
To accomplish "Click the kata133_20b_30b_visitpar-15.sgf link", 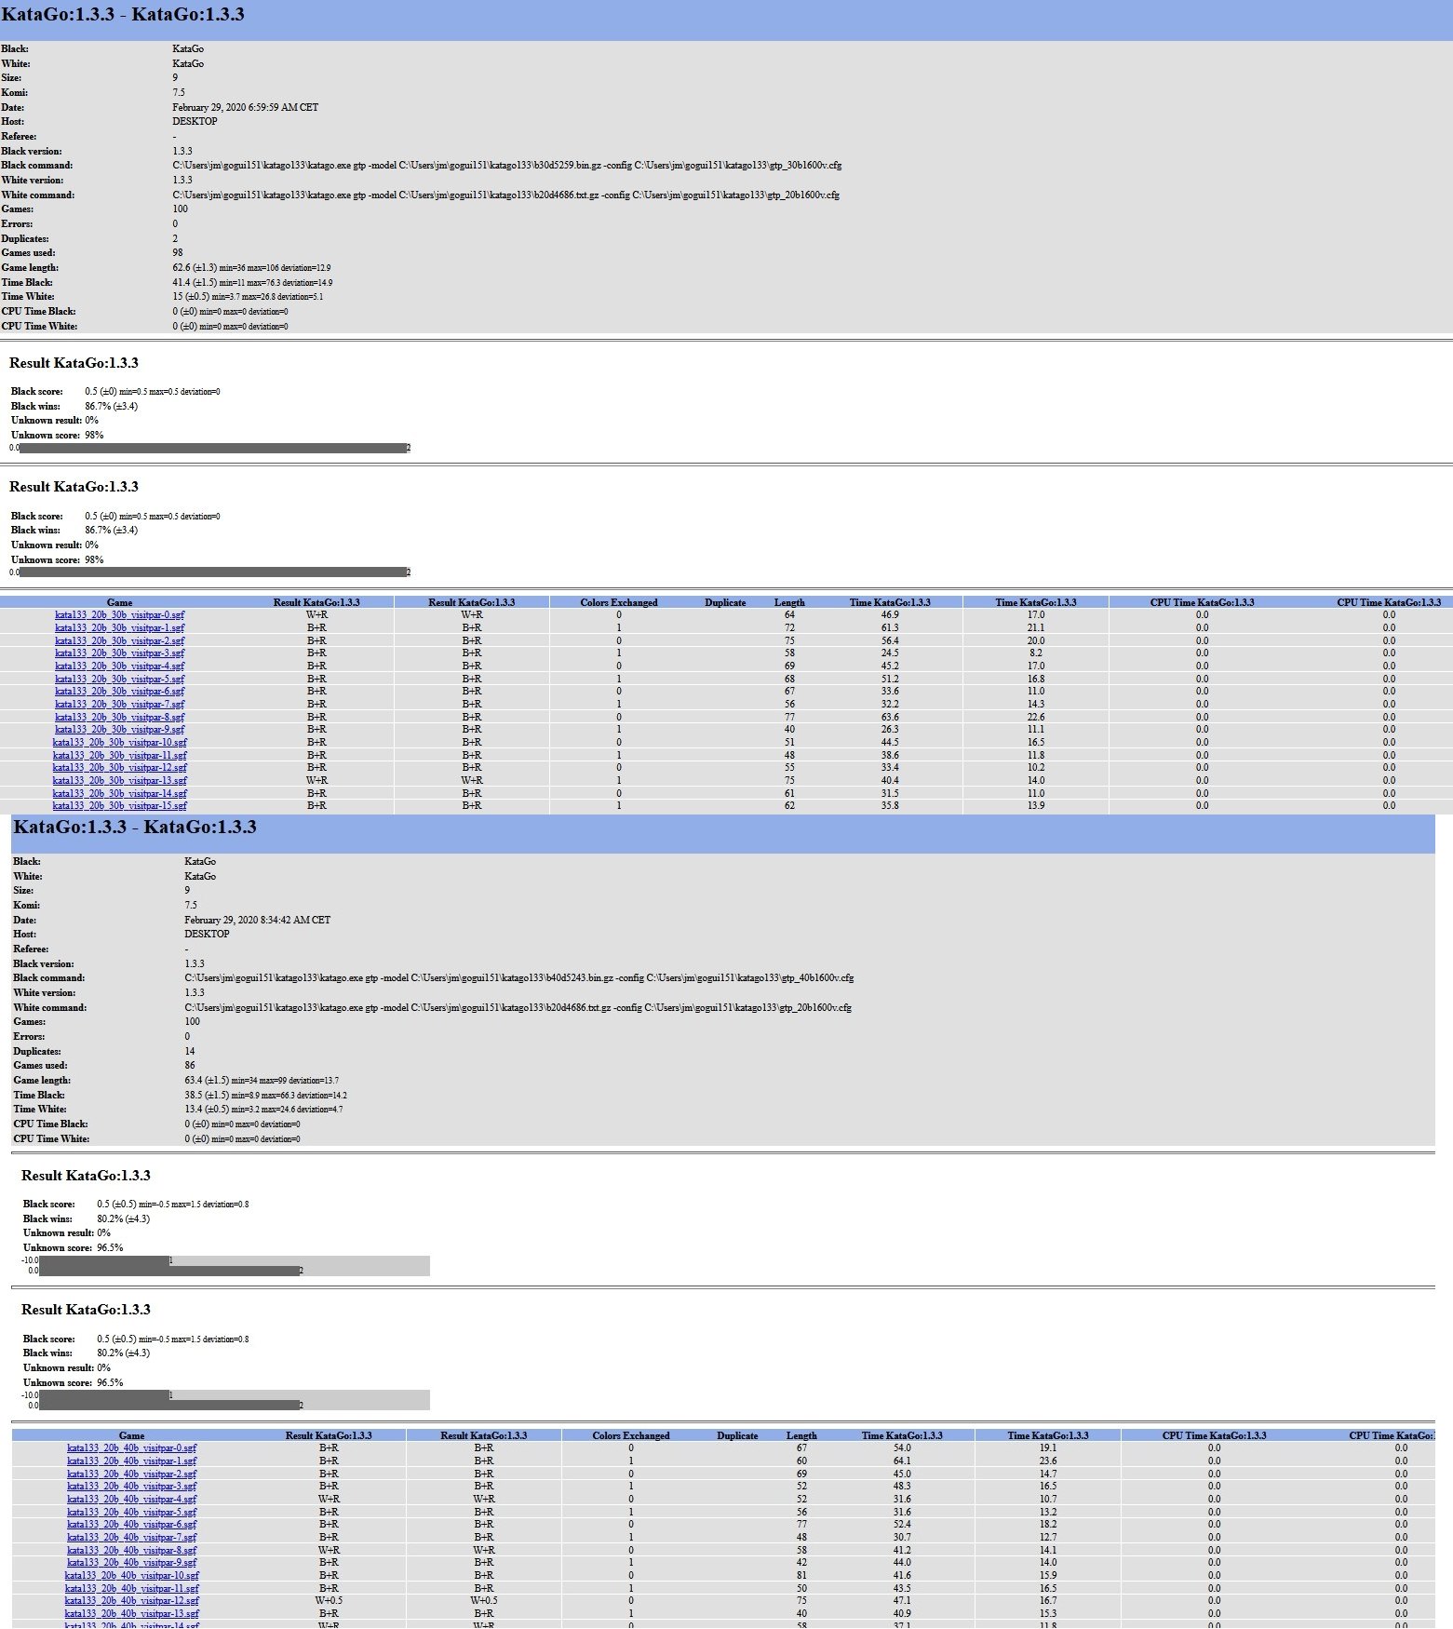I will tap(119, 806).
